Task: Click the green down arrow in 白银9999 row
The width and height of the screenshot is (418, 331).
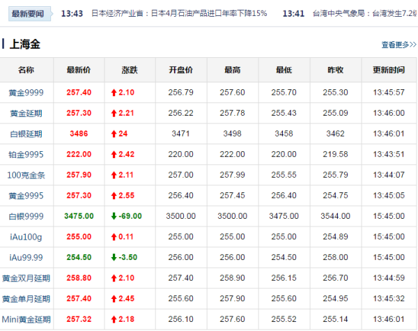Action: [x=114, y=216]
